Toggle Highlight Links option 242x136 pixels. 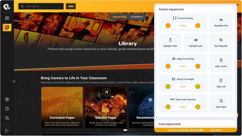tap(195, 43)
